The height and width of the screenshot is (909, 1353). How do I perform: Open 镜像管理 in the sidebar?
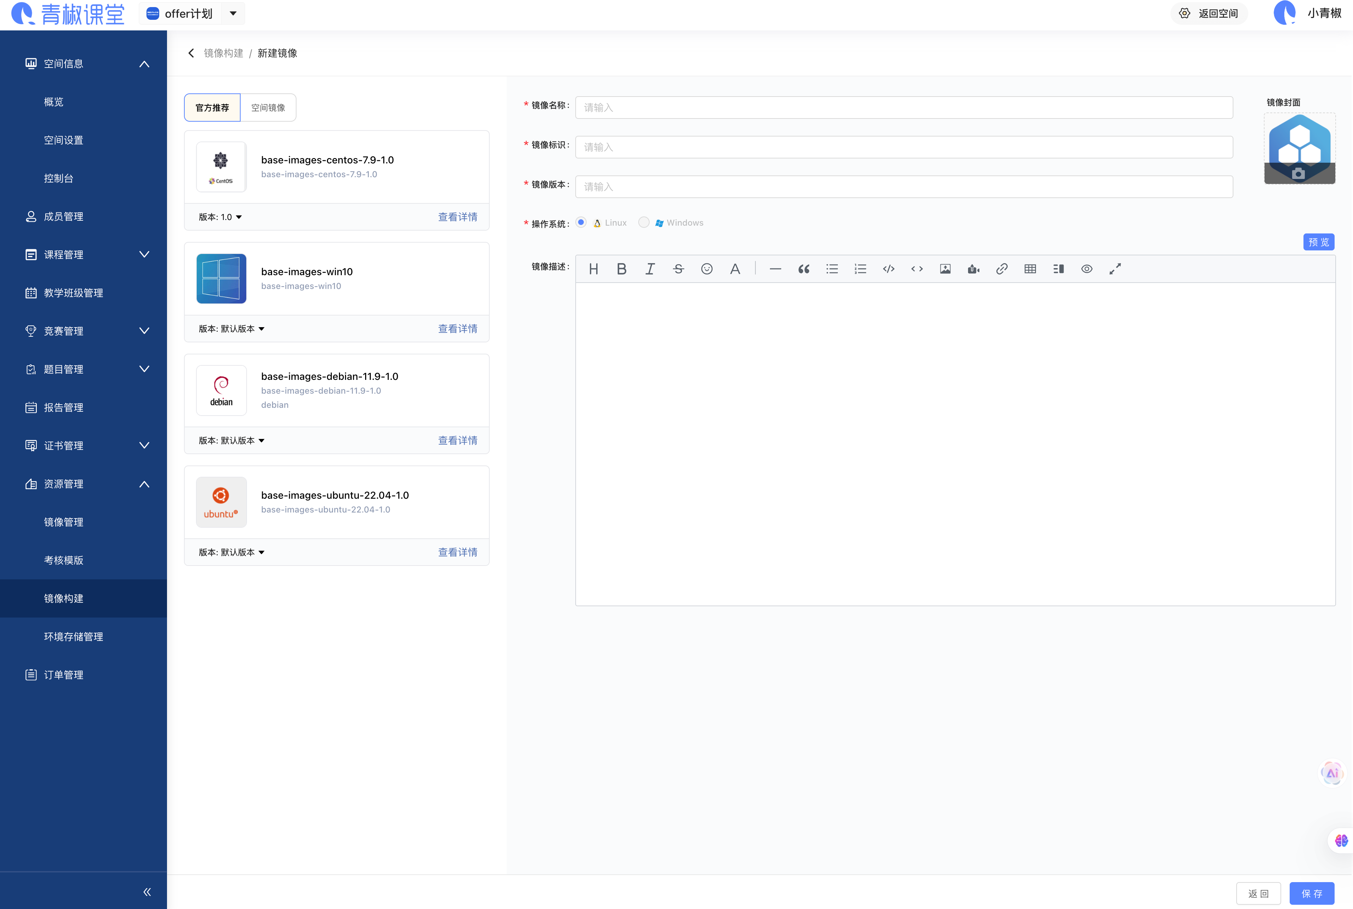pyautogui.click(x=64, y=522)
